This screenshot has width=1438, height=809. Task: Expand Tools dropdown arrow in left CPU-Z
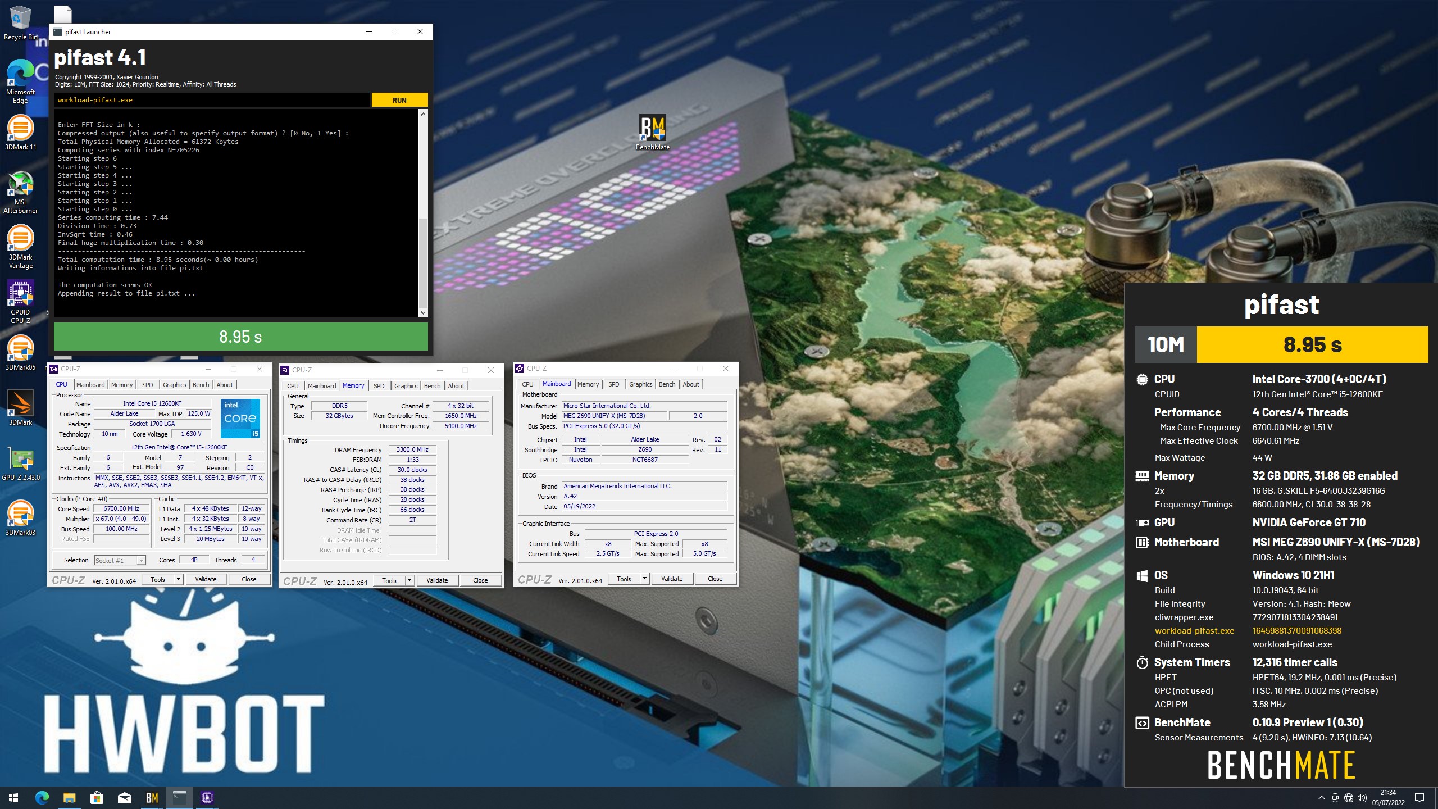178,579
